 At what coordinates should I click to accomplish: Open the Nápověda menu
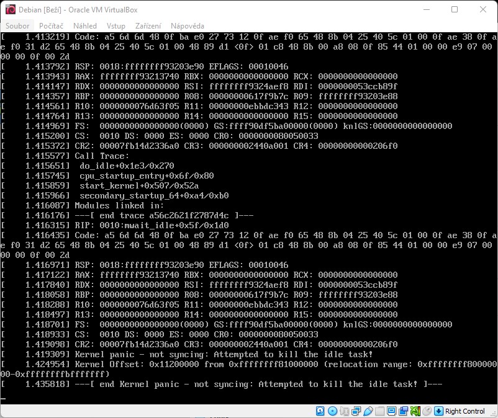[x=188, y=26]
